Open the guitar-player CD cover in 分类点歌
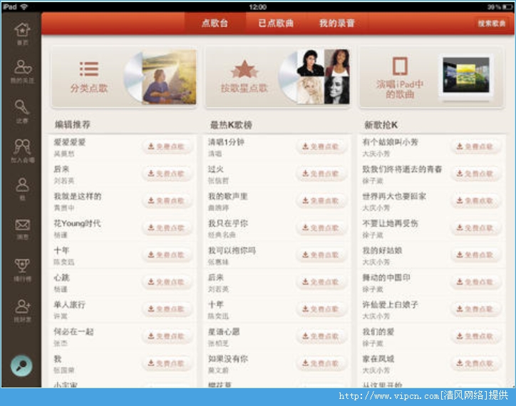516x406 pixels. 169,78
